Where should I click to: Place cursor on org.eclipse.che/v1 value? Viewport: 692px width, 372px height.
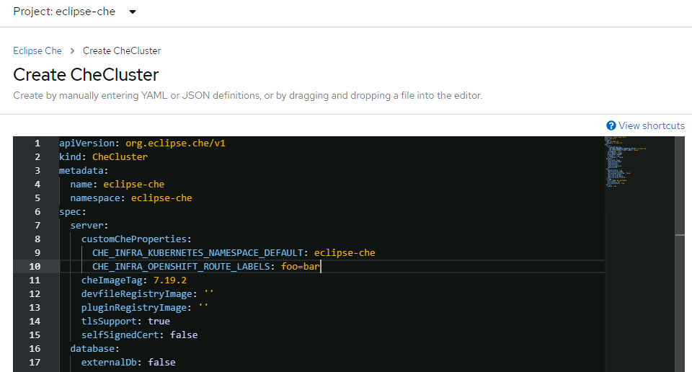(175, 143)
